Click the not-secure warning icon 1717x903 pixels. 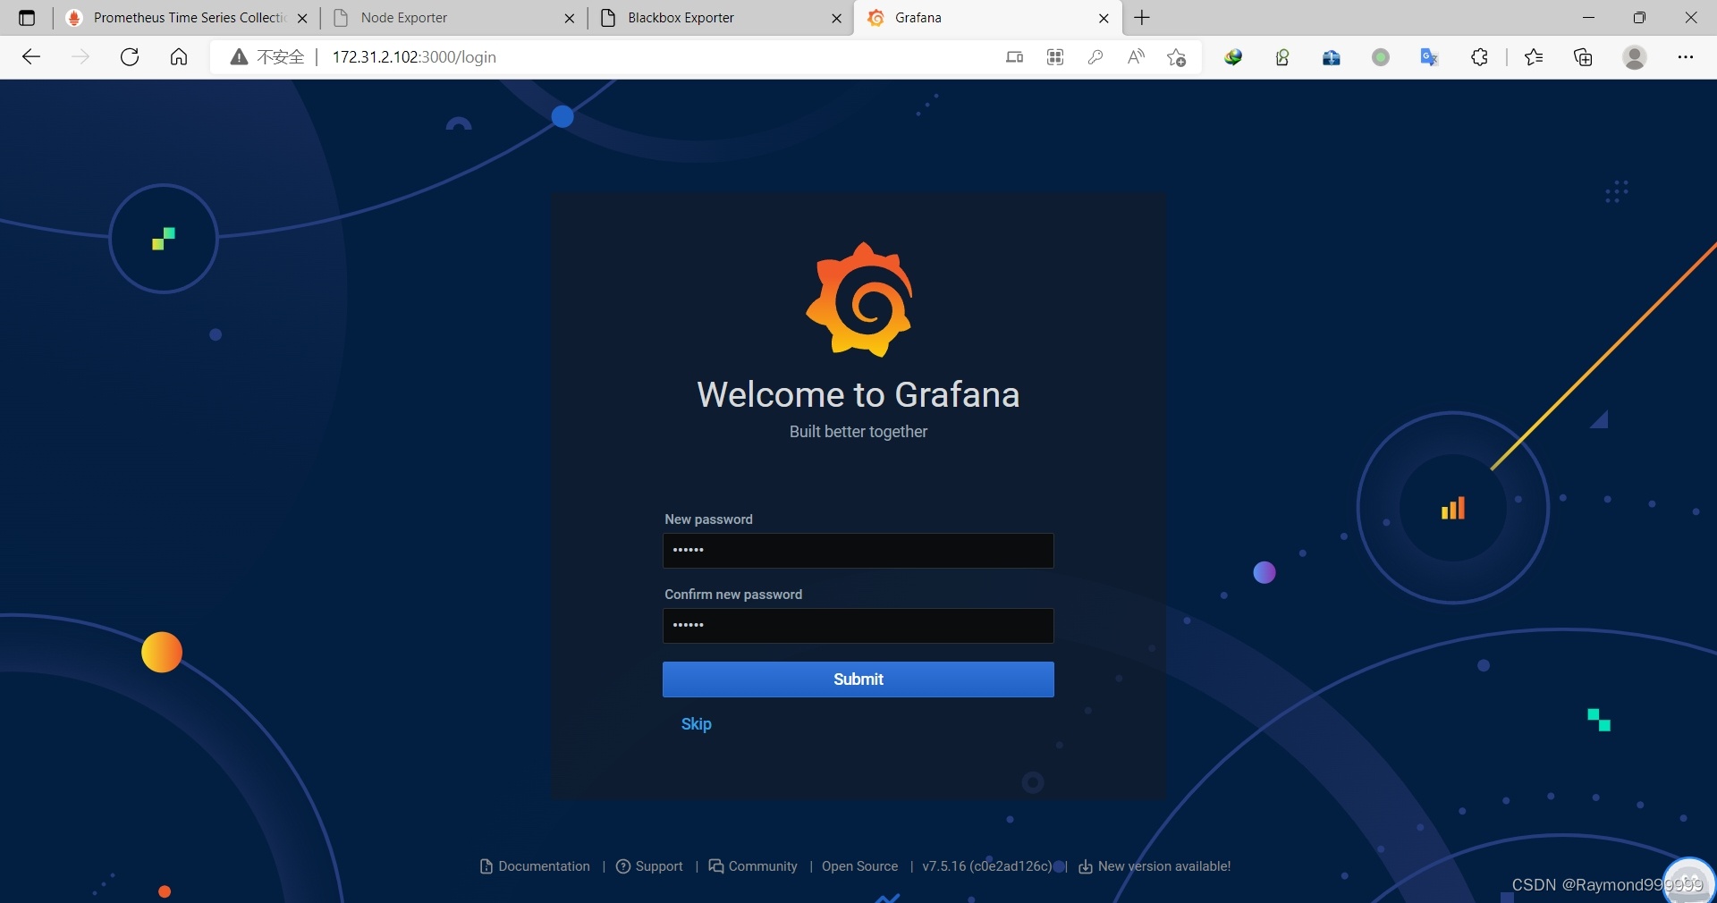click(239, 57)
